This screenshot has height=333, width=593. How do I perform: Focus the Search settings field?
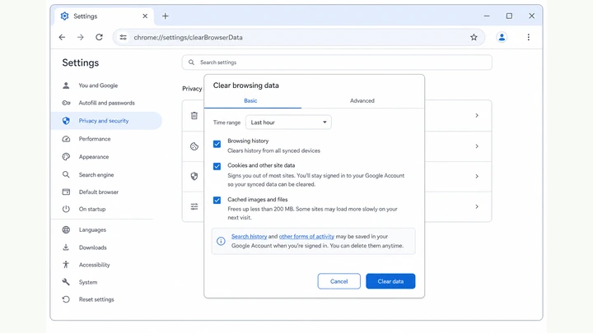337,62
